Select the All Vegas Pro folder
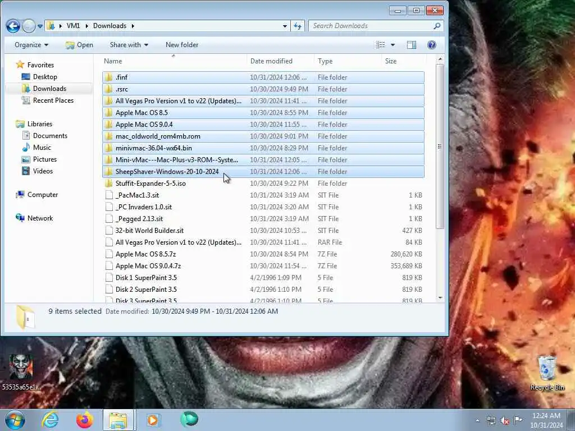Screen dimensions: 575x431 (263, 101)
